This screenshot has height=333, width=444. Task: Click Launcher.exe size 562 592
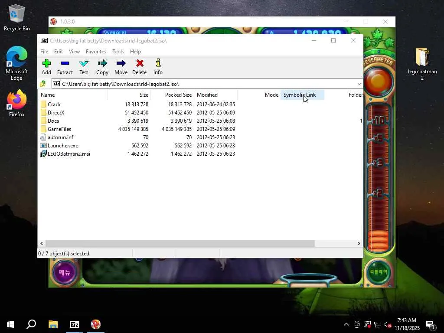click(x=140, y=146)
